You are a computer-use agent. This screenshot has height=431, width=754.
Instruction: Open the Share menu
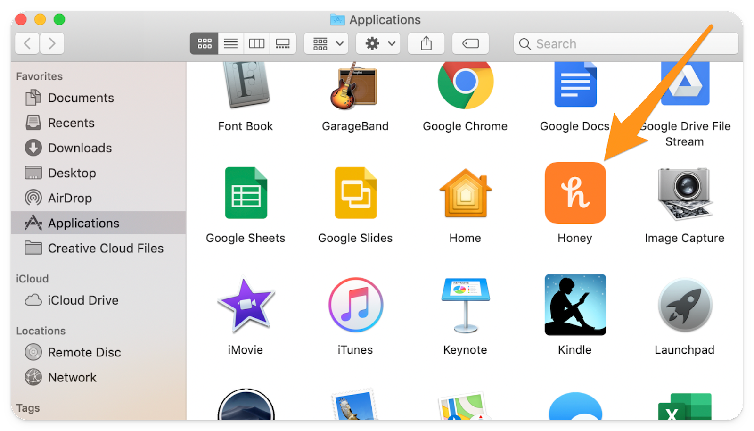[x=426, y=43]
